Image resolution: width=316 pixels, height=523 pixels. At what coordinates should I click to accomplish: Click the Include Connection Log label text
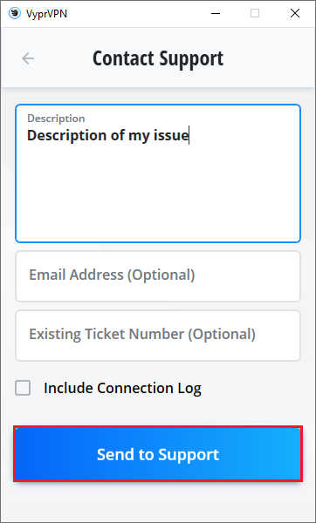[x=122, y=388]
